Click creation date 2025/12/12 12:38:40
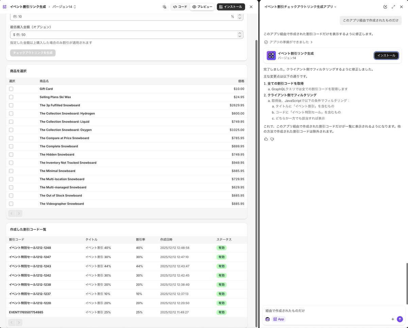This screenshot has width=408, height=328. point(175,284)
